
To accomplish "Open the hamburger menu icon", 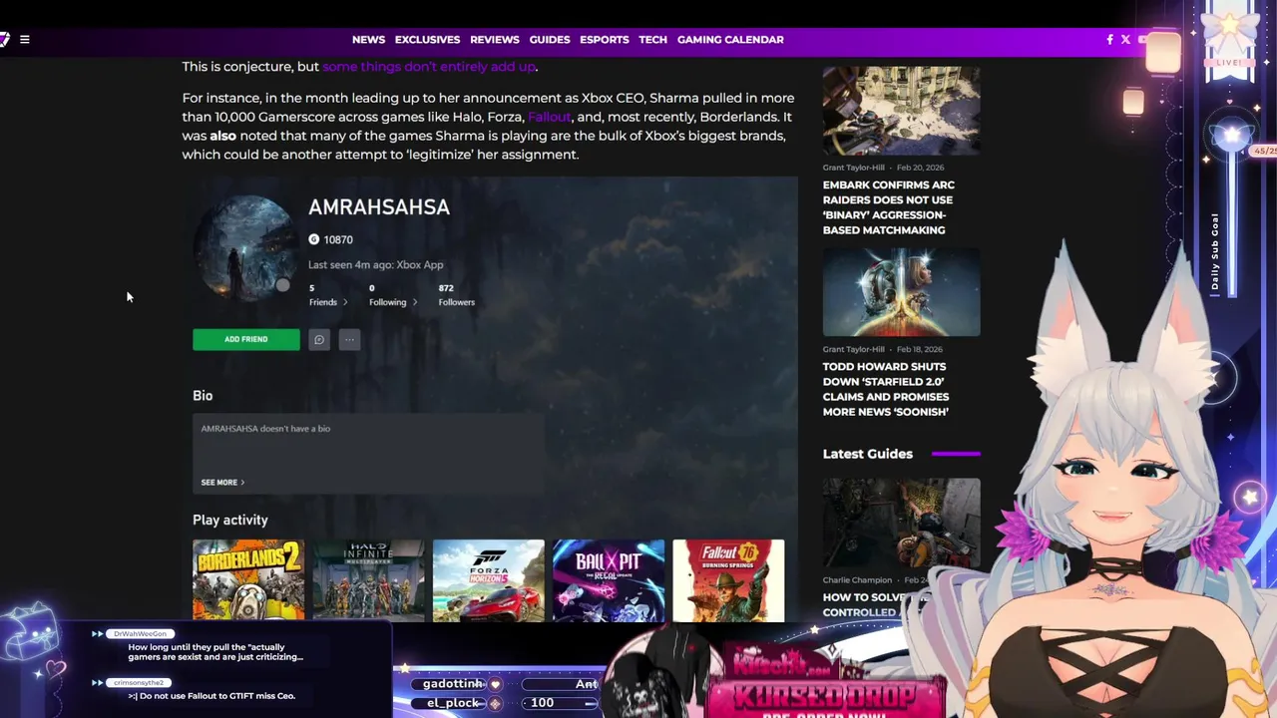I will [25, 40].
